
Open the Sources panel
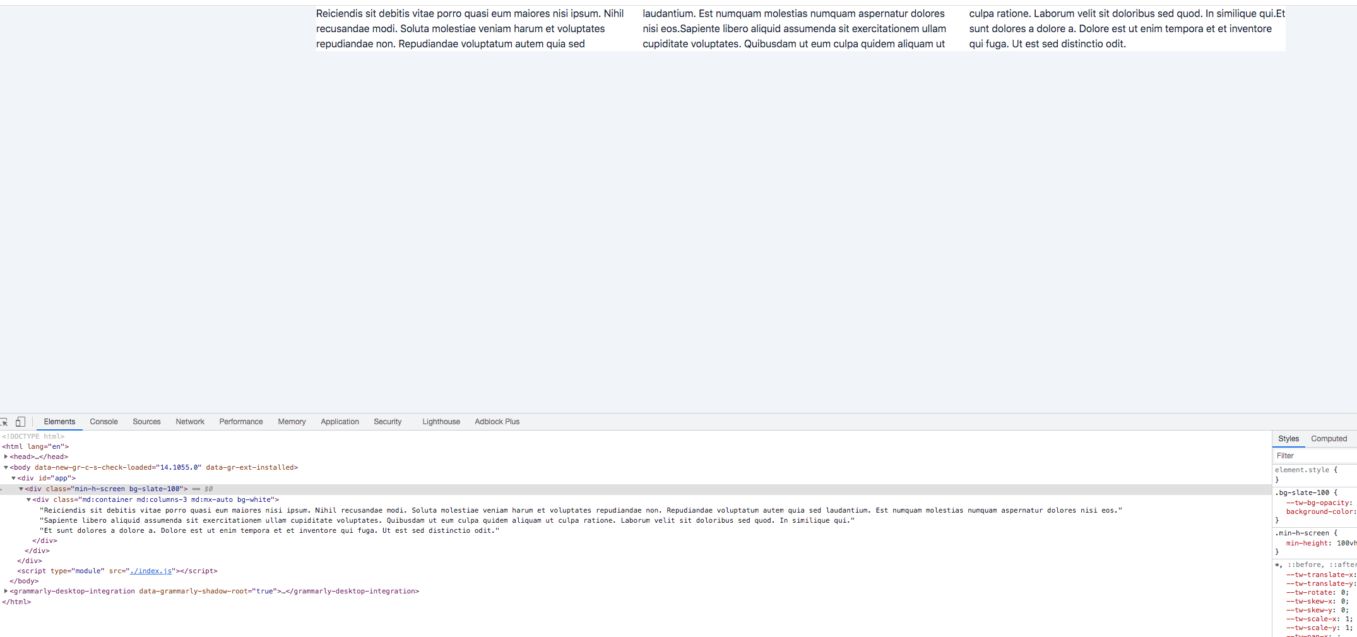tap(146, 421)
